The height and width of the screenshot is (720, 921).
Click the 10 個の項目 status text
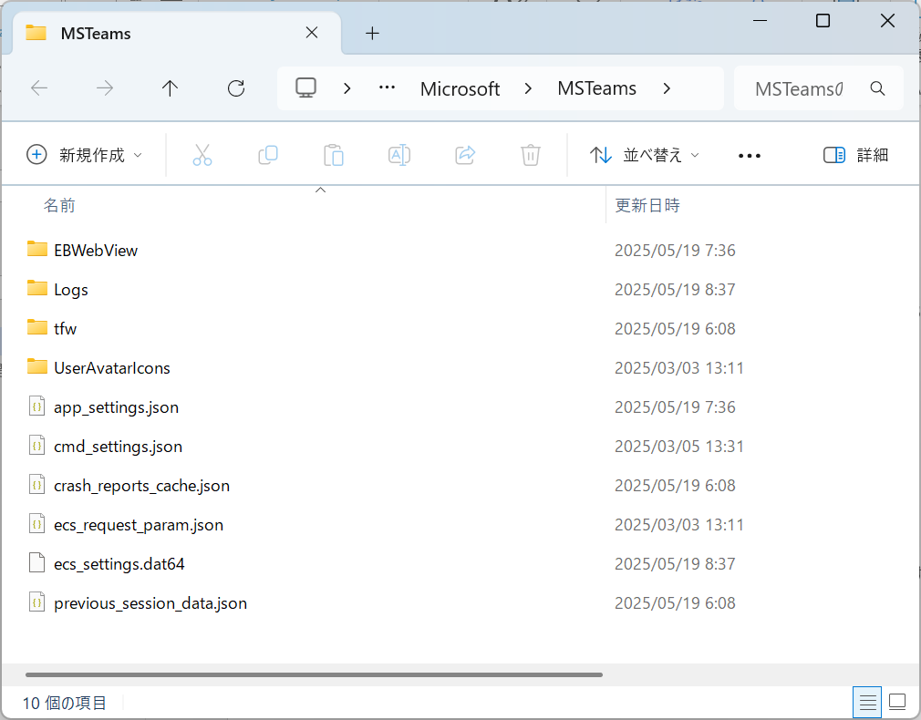64,703
